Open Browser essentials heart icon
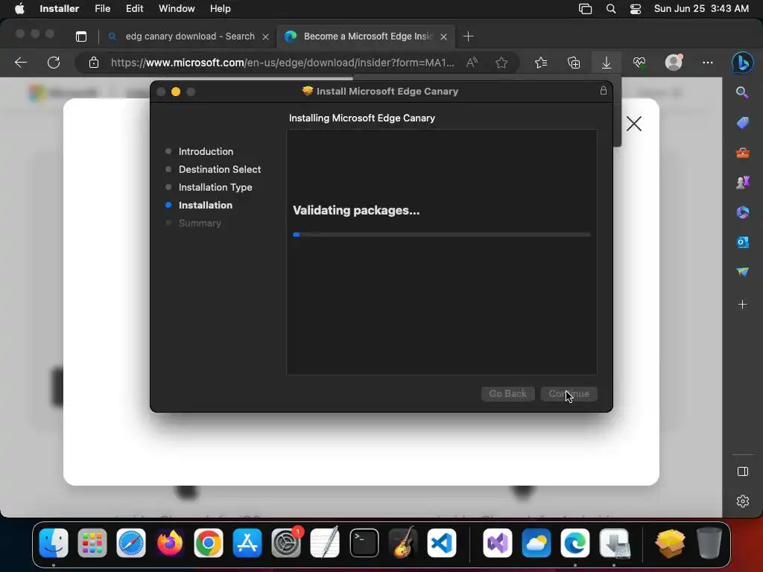The image size is (763, 572). coord(639,63)
